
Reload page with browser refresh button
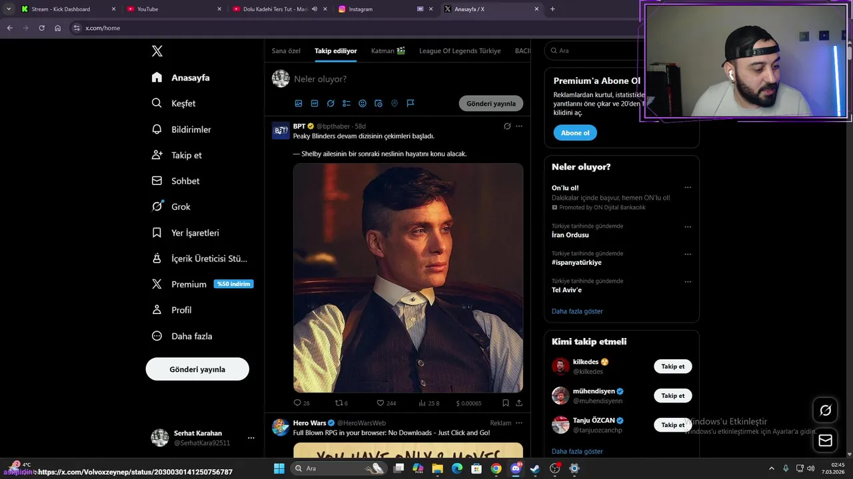pos(41,28)
